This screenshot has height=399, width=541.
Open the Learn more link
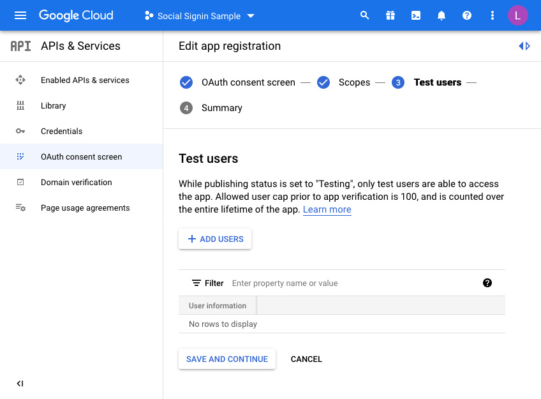(327, 209)
